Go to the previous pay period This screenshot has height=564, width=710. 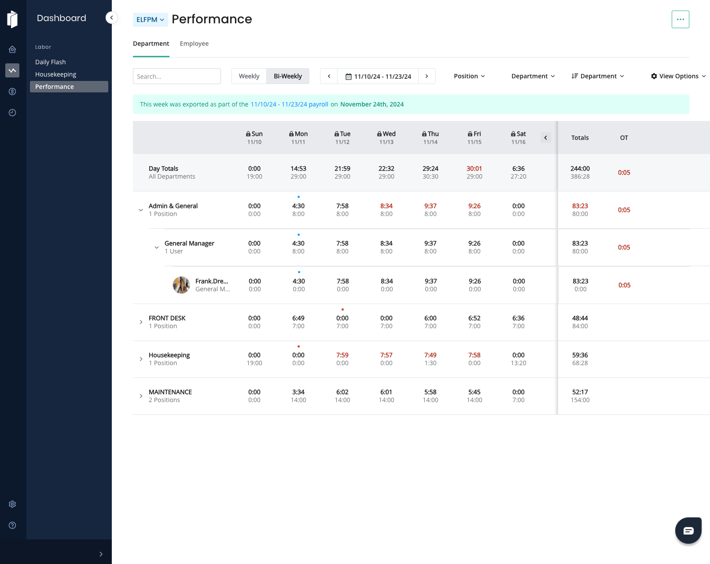tap(329, 76)
